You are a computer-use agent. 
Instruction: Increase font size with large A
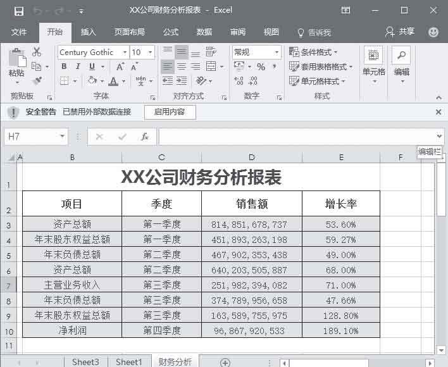(x=120, y=66)
